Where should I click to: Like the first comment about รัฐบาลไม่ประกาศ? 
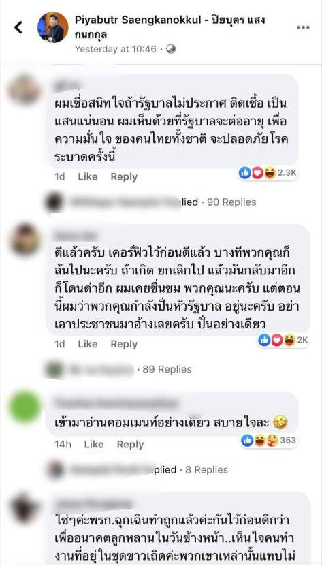click(88, 177)
